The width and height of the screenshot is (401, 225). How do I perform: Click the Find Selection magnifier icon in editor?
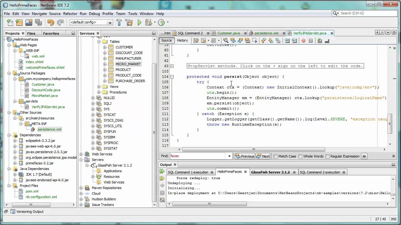click(x=226, y=41)
